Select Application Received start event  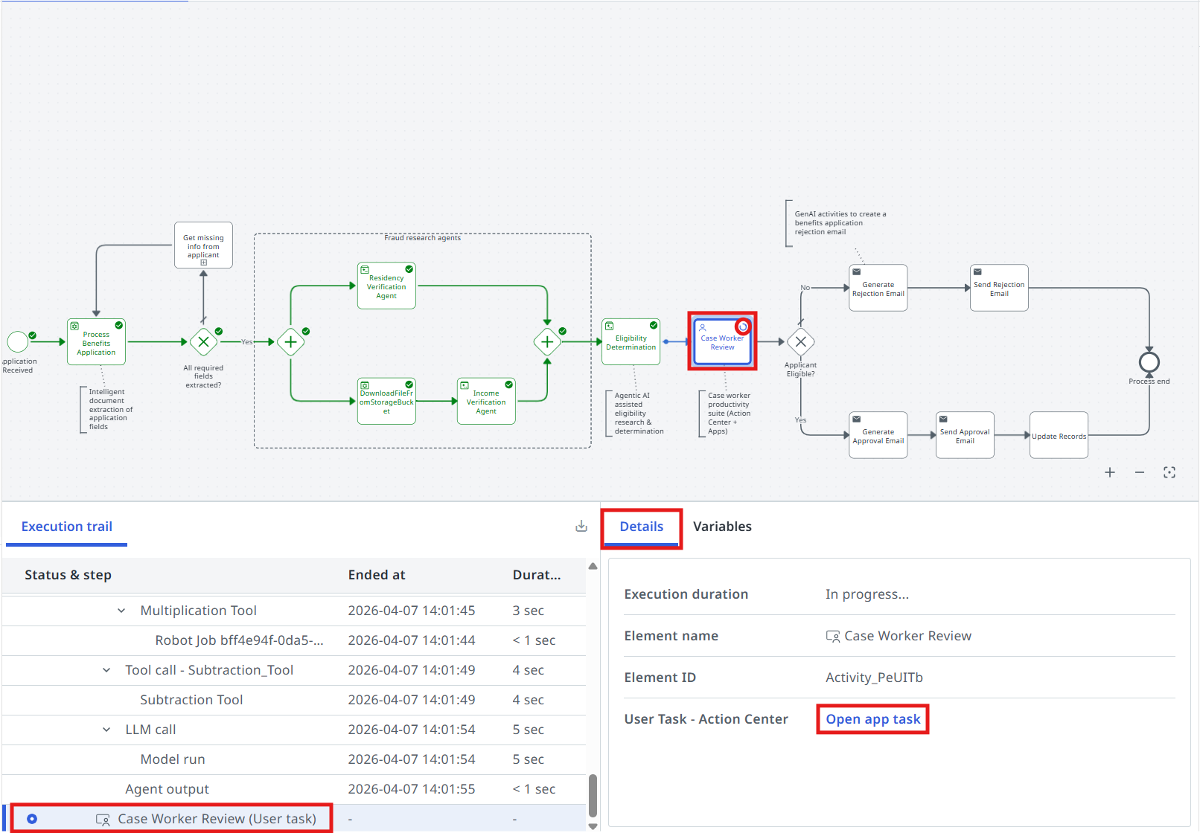coord(18,342)
